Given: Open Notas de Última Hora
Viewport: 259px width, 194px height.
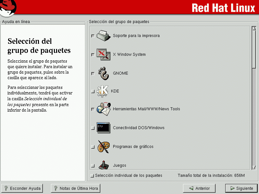Looking at the screenshot, I should tap(75, 188).
